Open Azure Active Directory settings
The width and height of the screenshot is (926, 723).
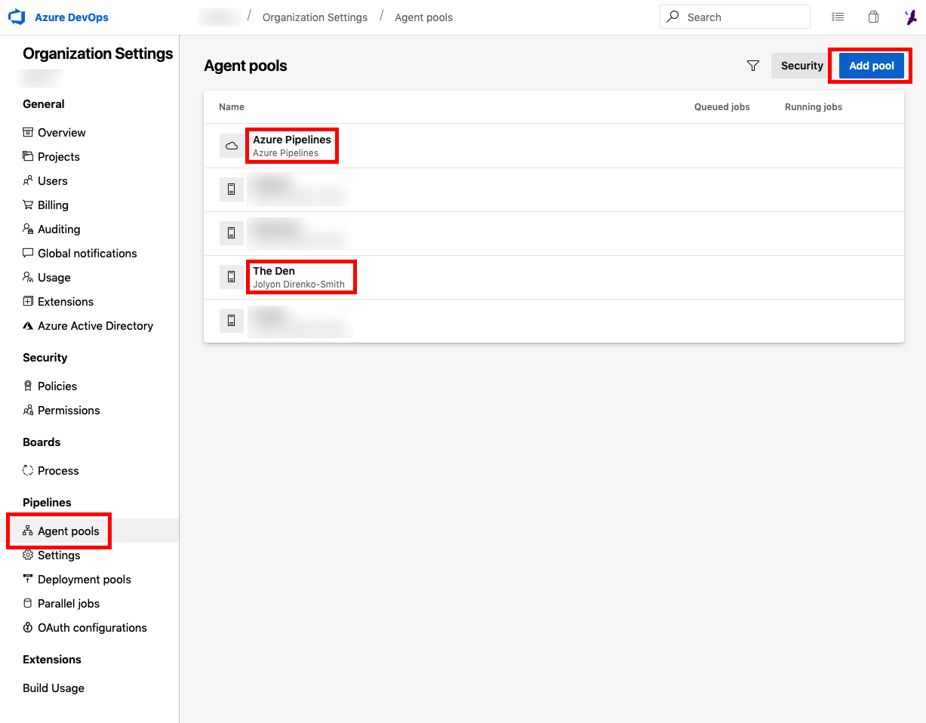[96, 325]
